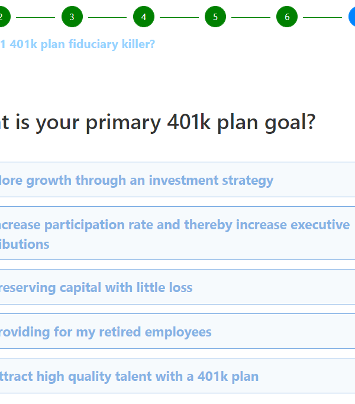This screenshot has height=404, width=355.
Task: Click 'ibutions' text on second answer's lower line
Action: [x=24, y=245]
